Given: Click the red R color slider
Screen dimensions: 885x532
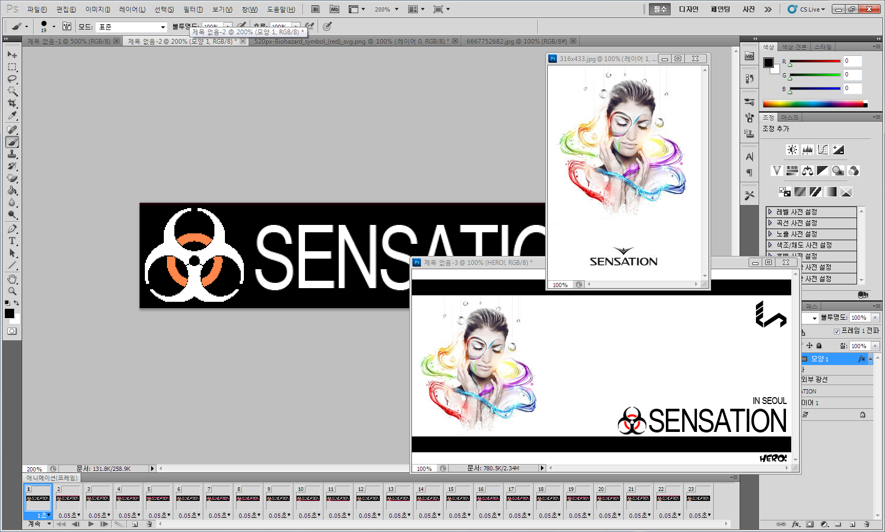Looking at the screenshot, I should pyautogui.click(x=814, y=62).
